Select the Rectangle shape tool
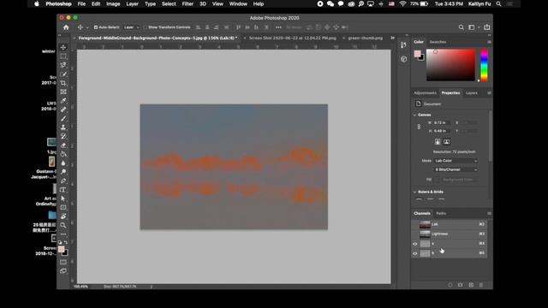Screen dimensions: 548x308 63,207
